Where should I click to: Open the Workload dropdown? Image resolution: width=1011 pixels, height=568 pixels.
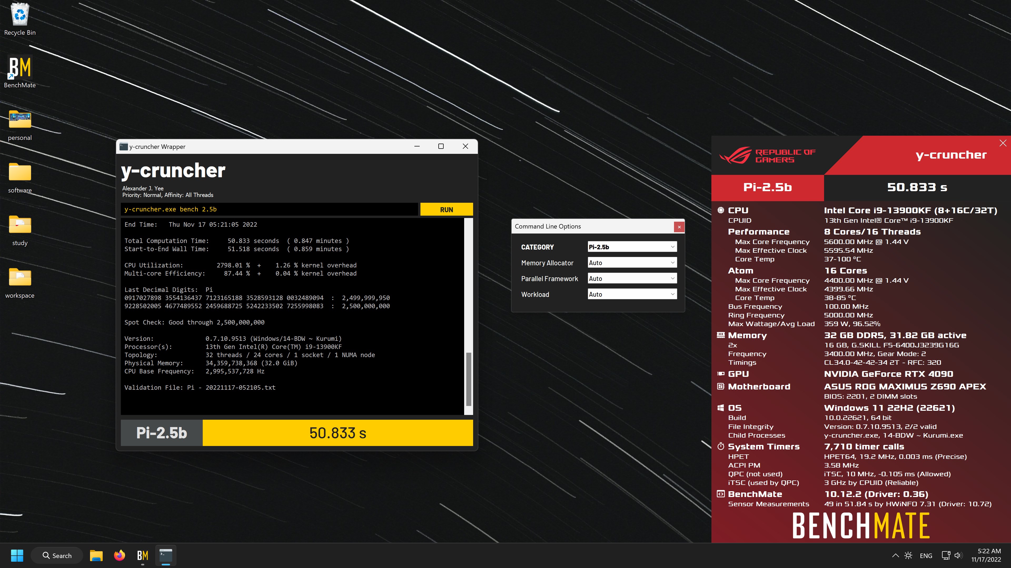[632, 294]
